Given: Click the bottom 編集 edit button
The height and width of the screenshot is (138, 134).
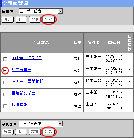Looking at the screenshot, I should (8, 132).
